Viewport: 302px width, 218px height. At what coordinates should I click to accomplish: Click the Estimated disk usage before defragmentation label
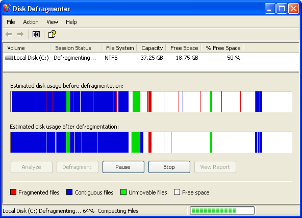pyautogui.click(x=67, y=86)
